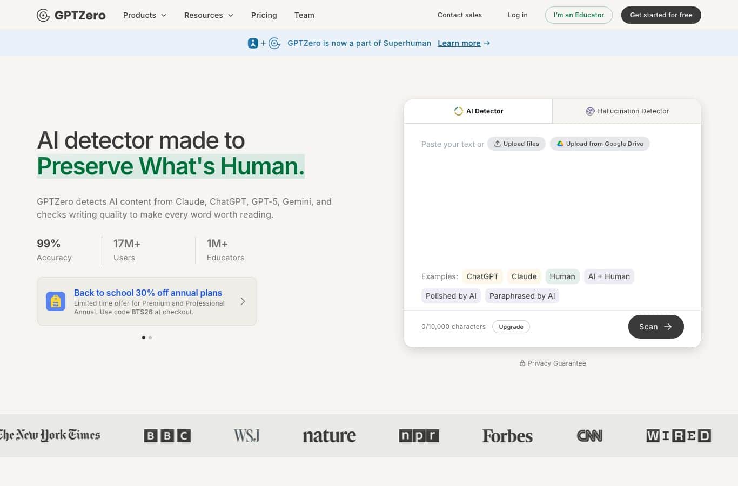Click the WSJ logo
Viewport: 738px width, 486px height.
coord(247,436)
